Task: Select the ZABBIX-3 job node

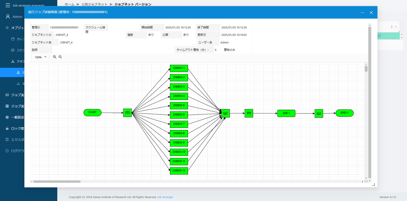Action: click(179, 87)
